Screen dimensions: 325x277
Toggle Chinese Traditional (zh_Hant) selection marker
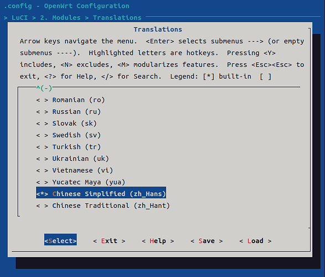[x=42, y=206]
